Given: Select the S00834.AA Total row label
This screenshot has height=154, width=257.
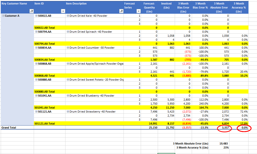Looking at the screenshot, I should 44,60.
